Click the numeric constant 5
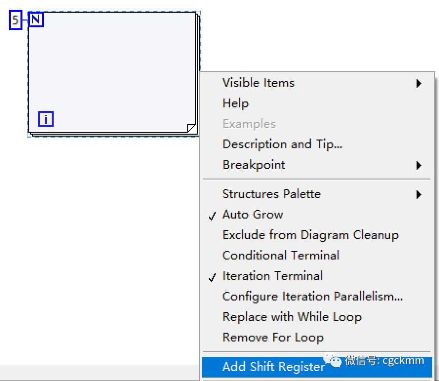The height and width of the screenshot is (381, 439). point(16,20)
